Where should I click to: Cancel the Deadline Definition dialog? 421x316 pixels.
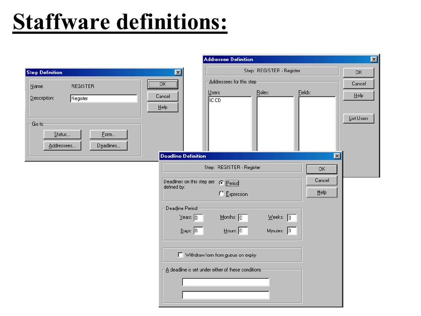(321, 180)
